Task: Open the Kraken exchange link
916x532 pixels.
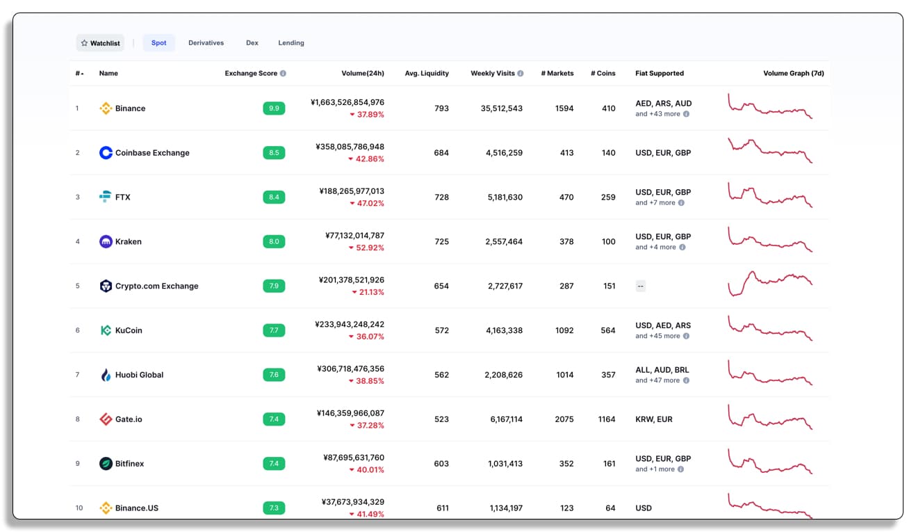Action: (129, 242)
